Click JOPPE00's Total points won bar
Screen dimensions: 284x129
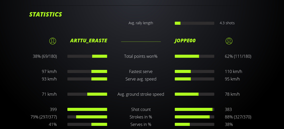pos(194,56)
